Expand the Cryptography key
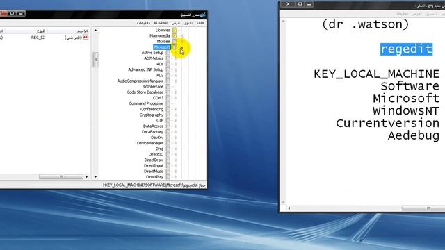Viewport: 445px width, 250px height. pos(175,115)
